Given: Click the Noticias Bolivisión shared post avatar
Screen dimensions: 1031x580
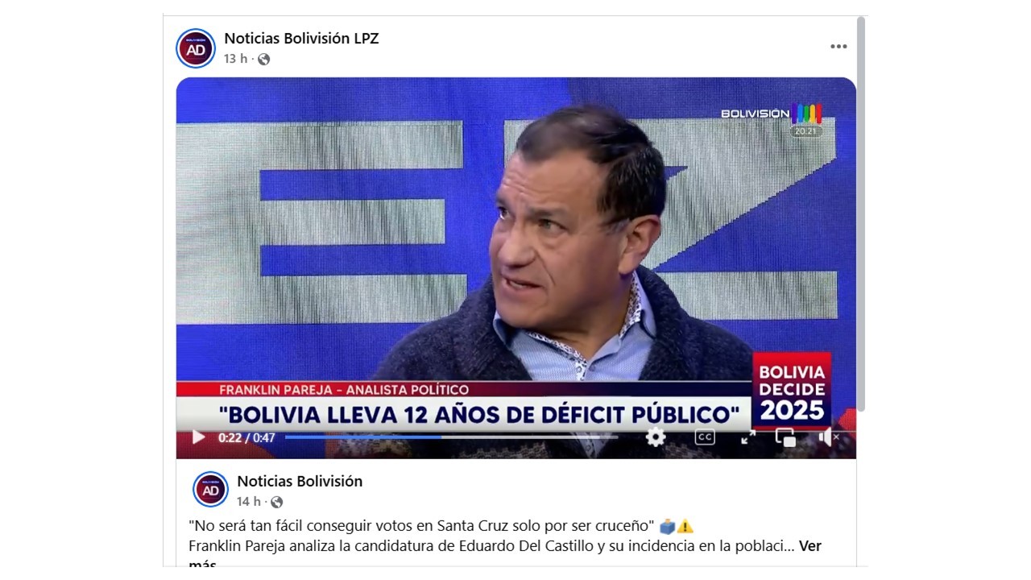Looking at the screenshot, I should [211, 489].
